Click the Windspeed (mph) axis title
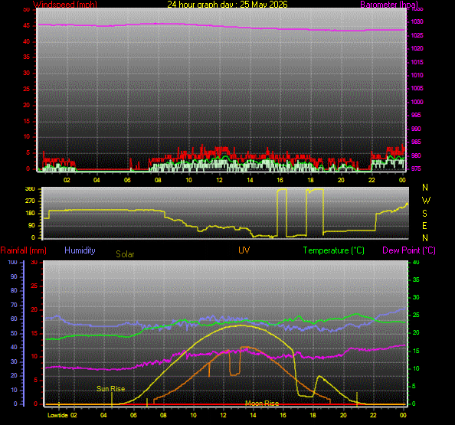The width and height of the screenshot is (455, 425). point(65,5)
